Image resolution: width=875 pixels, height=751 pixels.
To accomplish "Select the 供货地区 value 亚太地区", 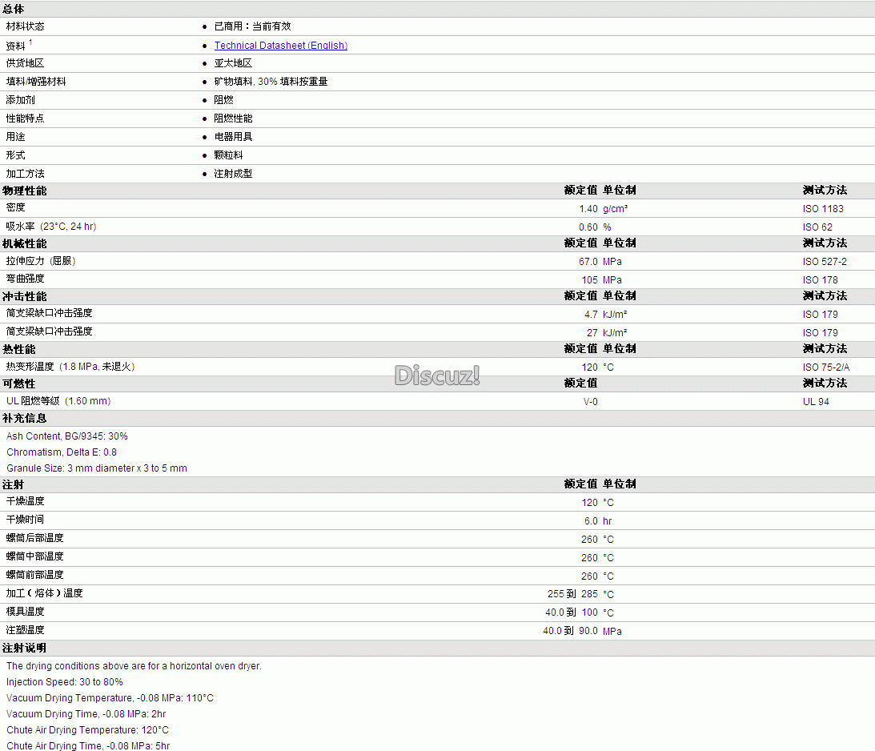I will coord(233,63).
